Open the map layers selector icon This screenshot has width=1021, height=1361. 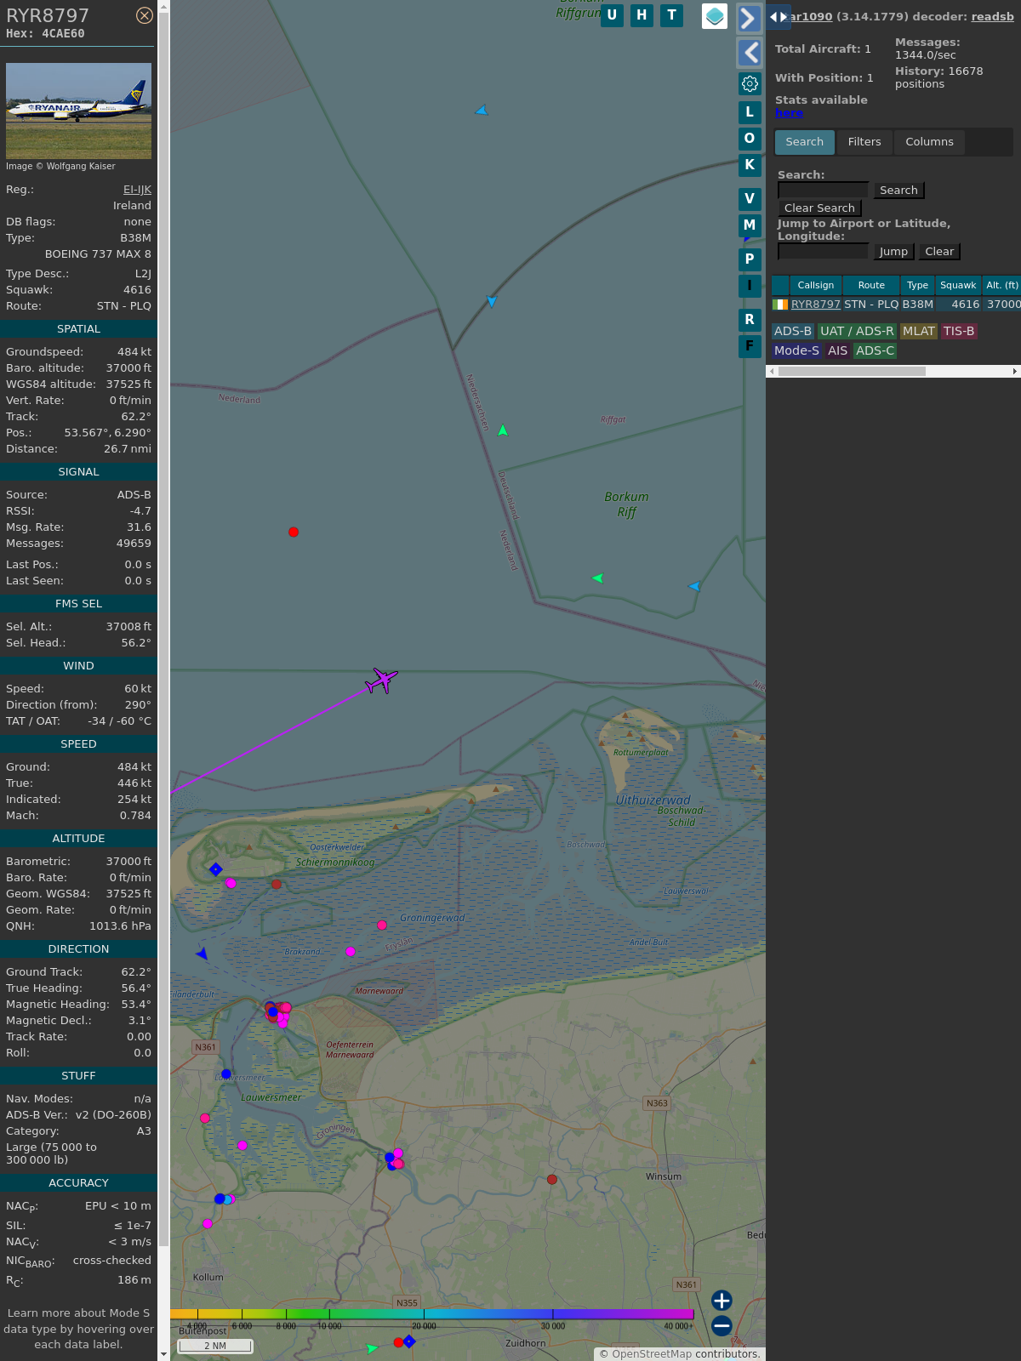tap(715, 16)
